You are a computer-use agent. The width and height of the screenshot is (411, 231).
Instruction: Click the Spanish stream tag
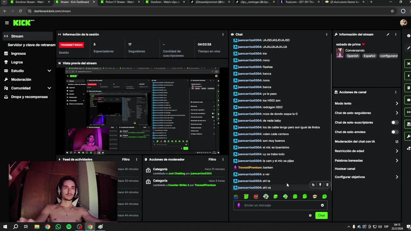pyautogui.click(x=353, y=56)
